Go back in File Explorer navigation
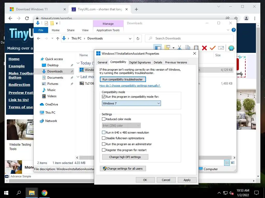 point(39,39)
